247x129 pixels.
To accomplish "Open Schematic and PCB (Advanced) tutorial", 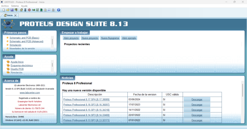I will point(26,41).
